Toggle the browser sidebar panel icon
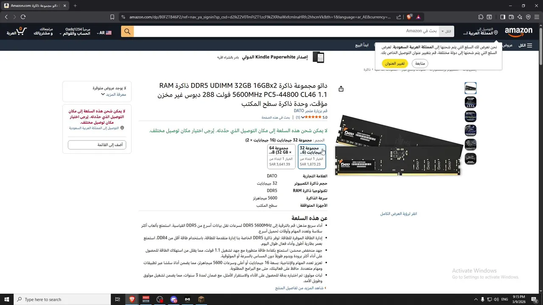 (x=503, y=17)
